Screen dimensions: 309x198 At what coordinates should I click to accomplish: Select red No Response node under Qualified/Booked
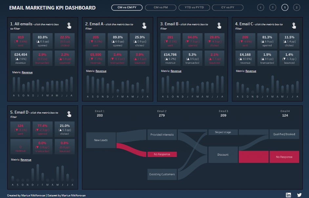pyautogui.click(x=284, y=157)
